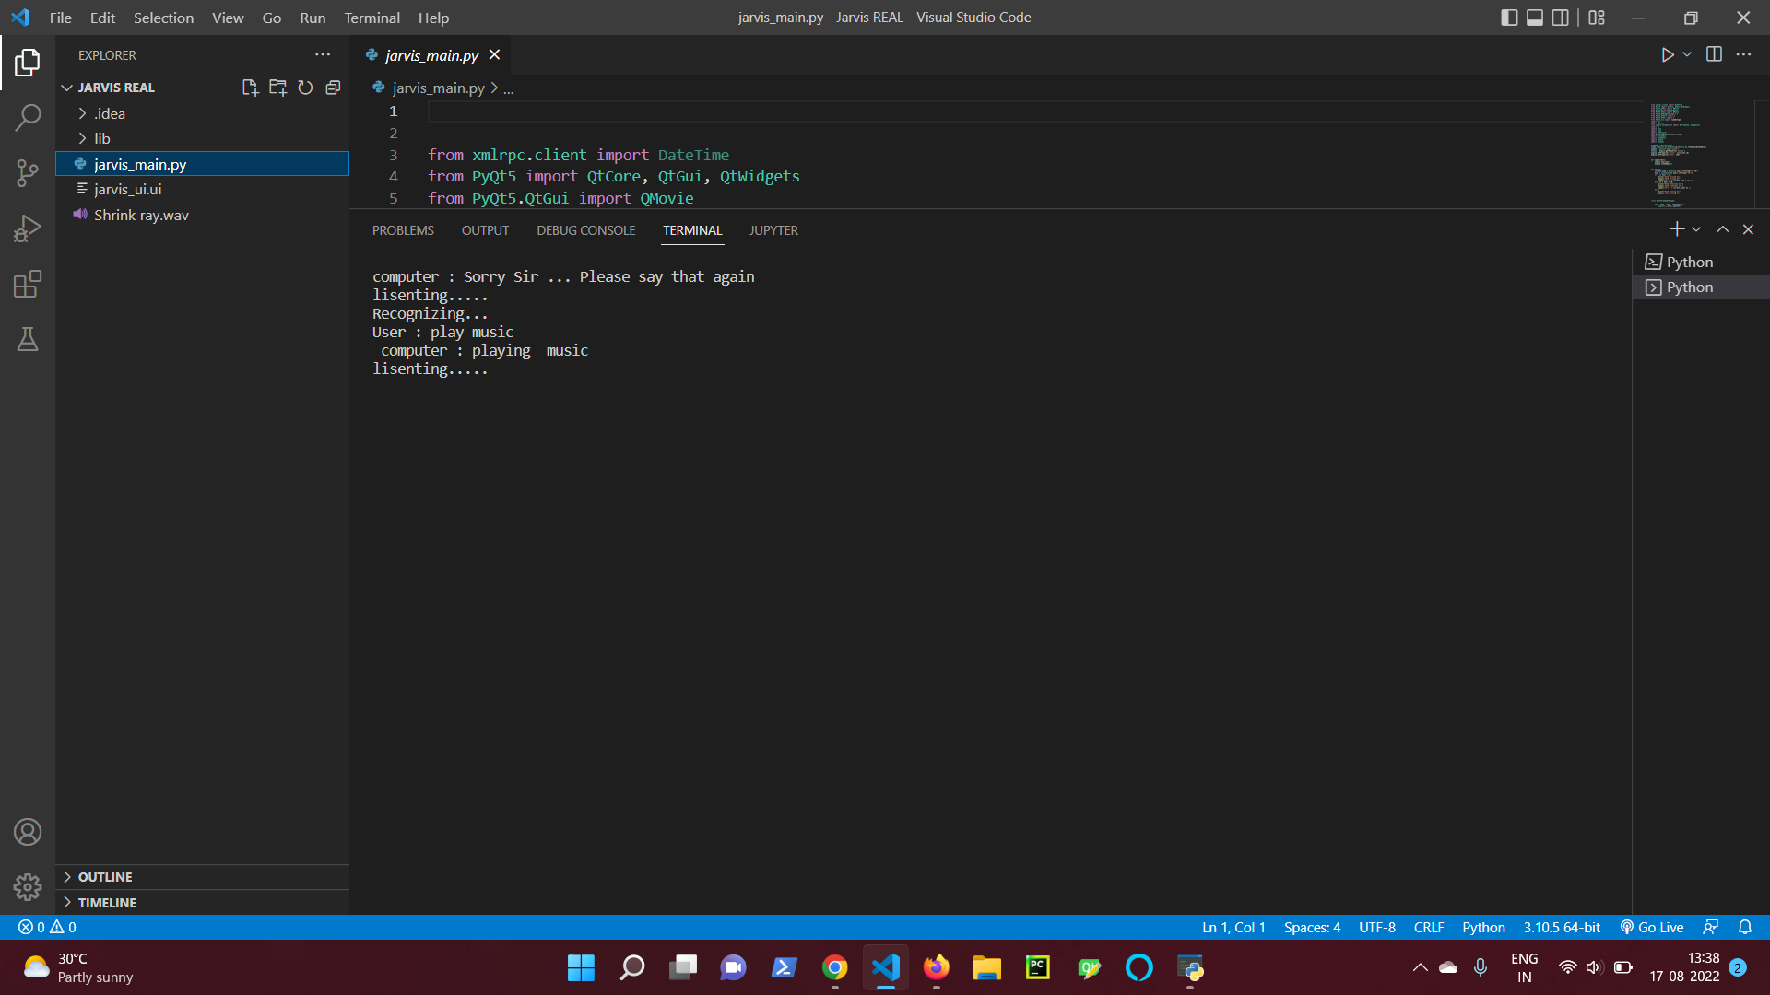The height and width of the screenshot is (995, 1770).
Task: Open Source Control view
Action: (28, 172)
